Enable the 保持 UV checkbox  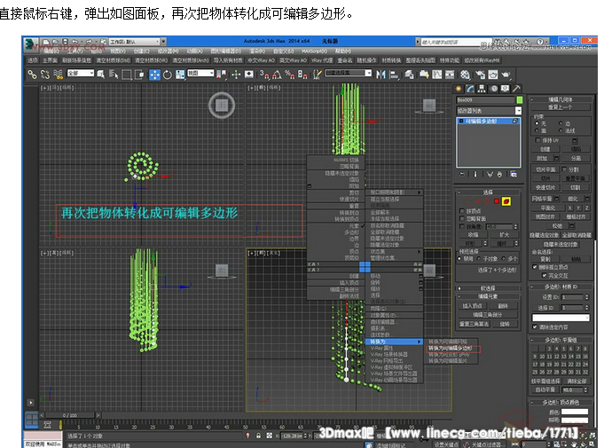tap(538, 140)
